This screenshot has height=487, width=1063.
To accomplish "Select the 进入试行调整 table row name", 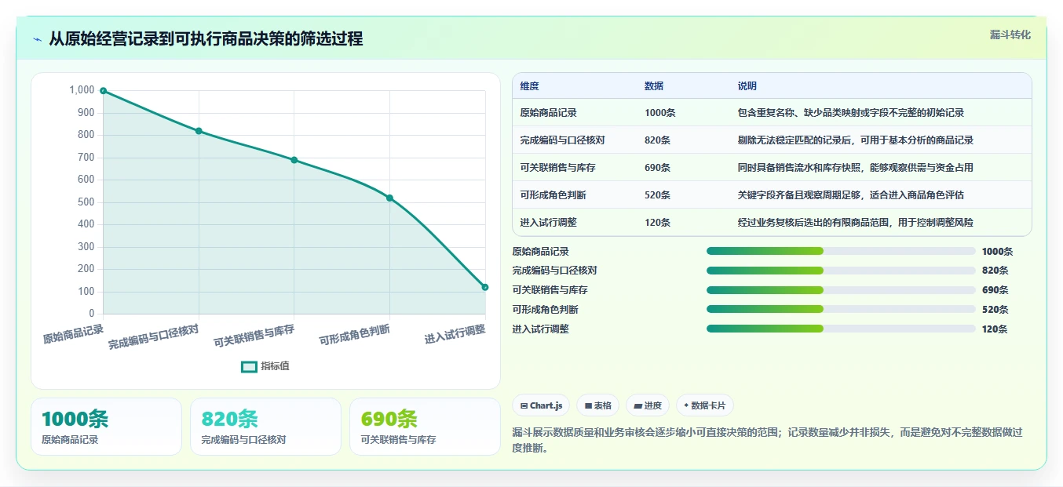I will (548, 223).
